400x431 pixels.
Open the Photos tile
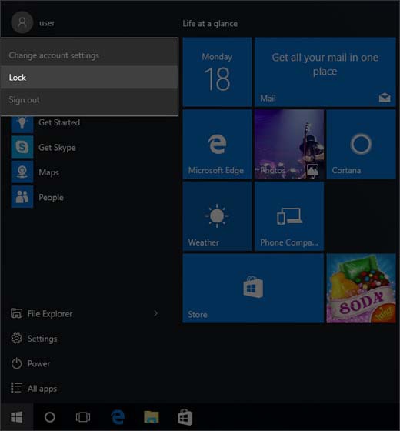tap(289, 144)
